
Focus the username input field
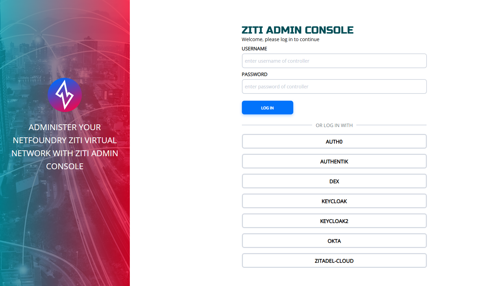pos(334,61)
